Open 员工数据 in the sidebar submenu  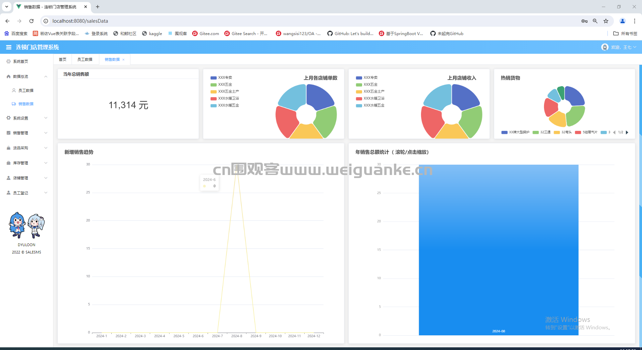(26, 91)
